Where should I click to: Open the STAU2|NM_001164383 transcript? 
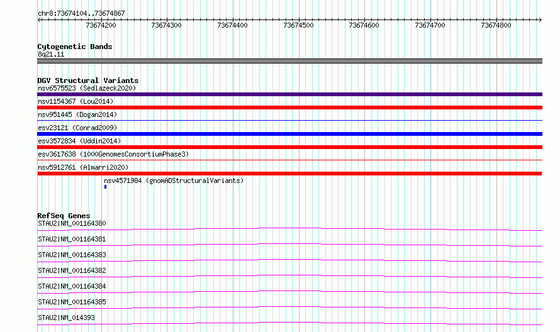(72, 255)
